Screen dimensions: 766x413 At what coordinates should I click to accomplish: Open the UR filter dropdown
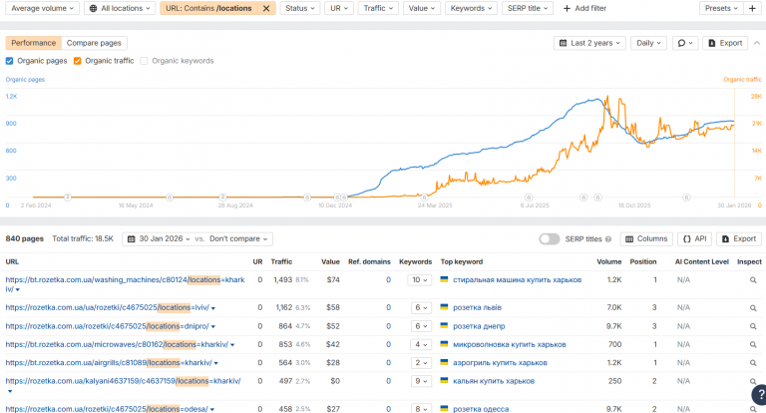[x=339, y=8]
